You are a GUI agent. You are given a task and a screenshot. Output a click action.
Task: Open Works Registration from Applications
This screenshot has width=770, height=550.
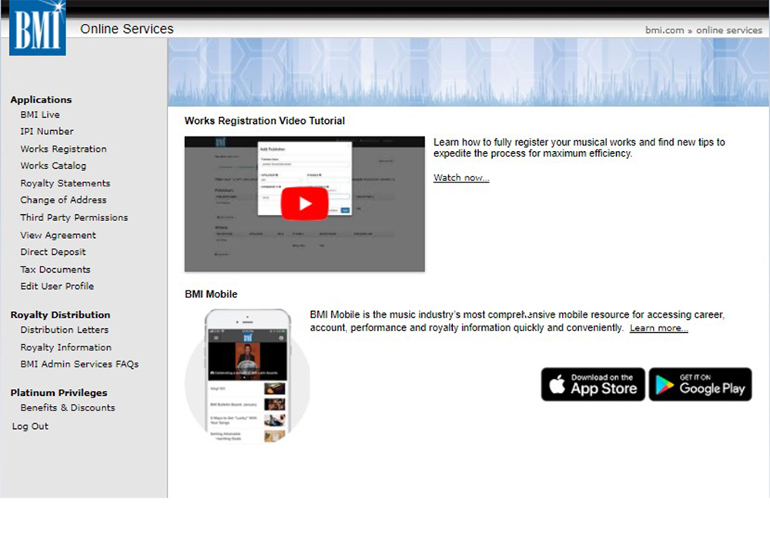pyautogui.click(x=63, y=149)
